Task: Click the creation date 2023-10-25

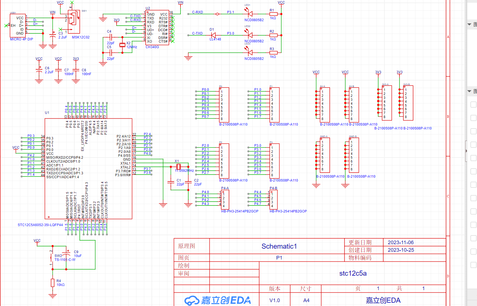Action: (x=401, y=250)
